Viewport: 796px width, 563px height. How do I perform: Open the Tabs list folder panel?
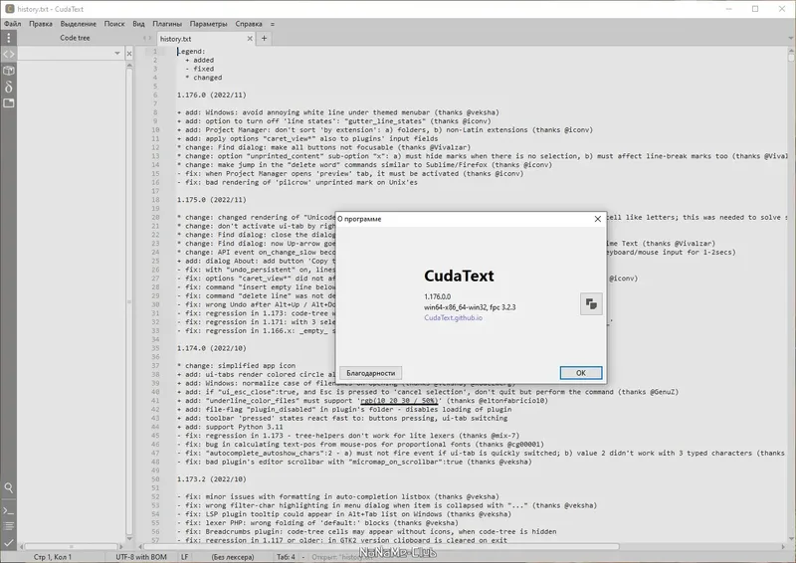pyautogui.click(x=9, y=103)
